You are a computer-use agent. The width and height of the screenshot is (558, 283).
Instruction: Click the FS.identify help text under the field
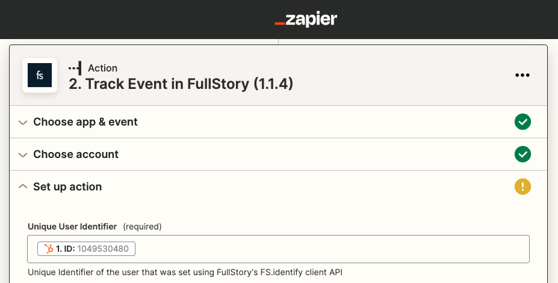coord(185,272)
